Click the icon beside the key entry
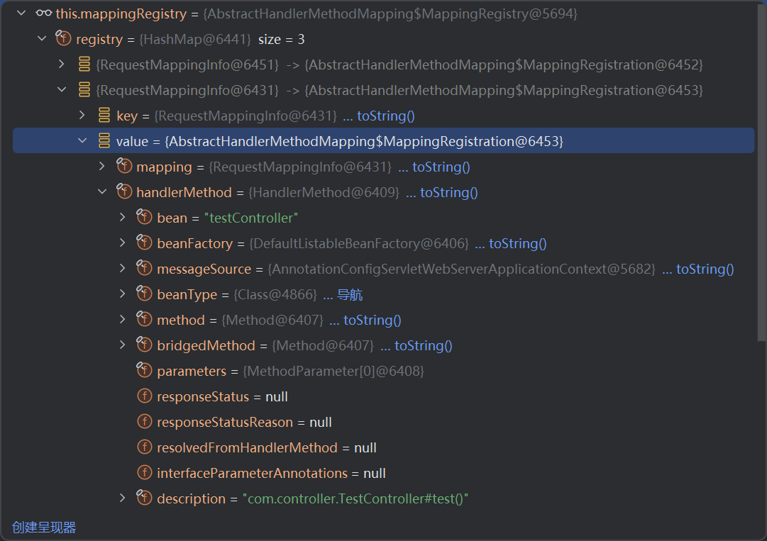Viewport: 767px width, 541px height. [104, 116]
